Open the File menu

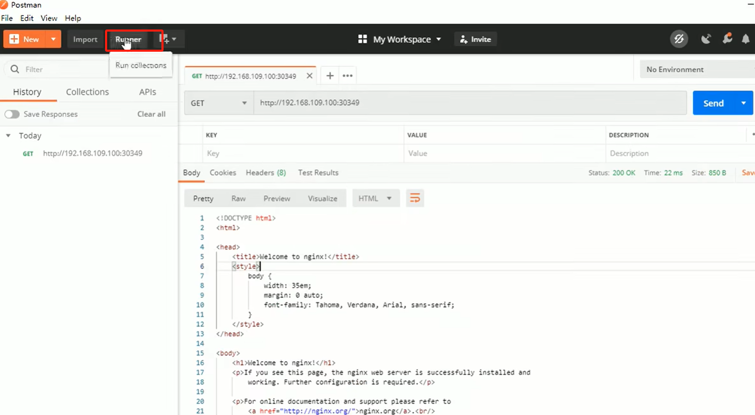tap(7, 18)
